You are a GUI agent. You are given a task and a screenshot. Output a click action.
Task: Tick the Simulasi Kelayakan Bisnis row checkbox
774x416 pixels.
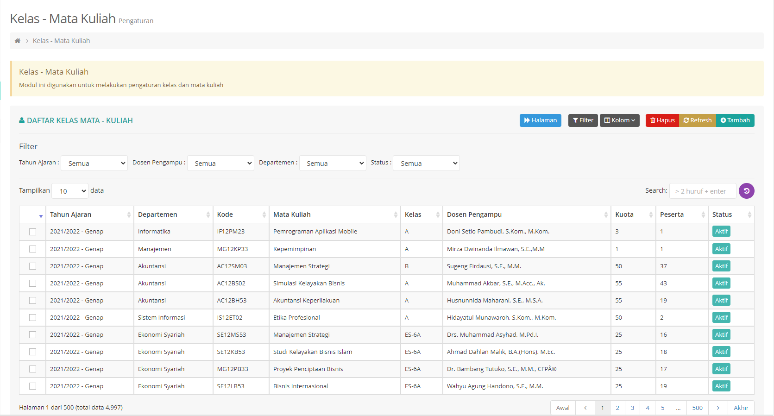point(32,283)
